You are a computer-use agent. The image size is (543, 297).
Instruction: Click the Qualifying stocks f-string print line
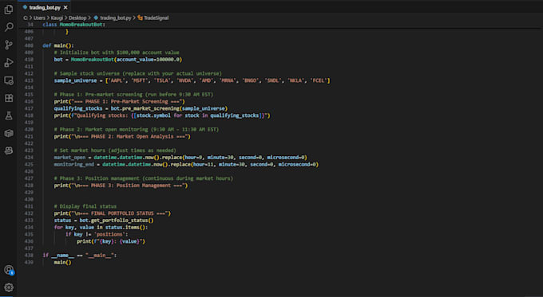coord(162,115)
